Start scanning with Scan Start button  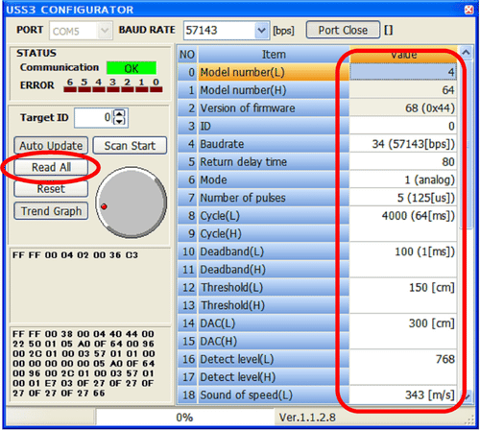pos(130,146)
